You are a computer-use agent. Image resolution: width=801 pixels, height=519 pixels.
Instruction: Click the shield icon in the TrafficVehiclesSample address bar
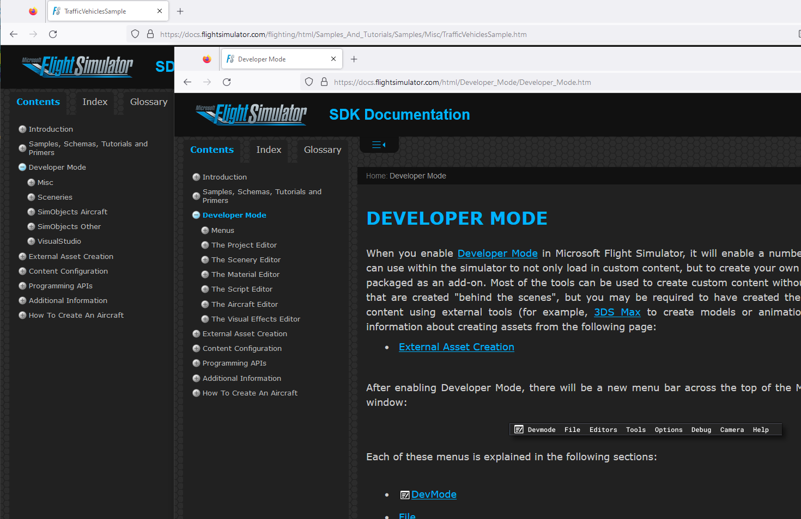pyautogui.click(x=135, y=34)
